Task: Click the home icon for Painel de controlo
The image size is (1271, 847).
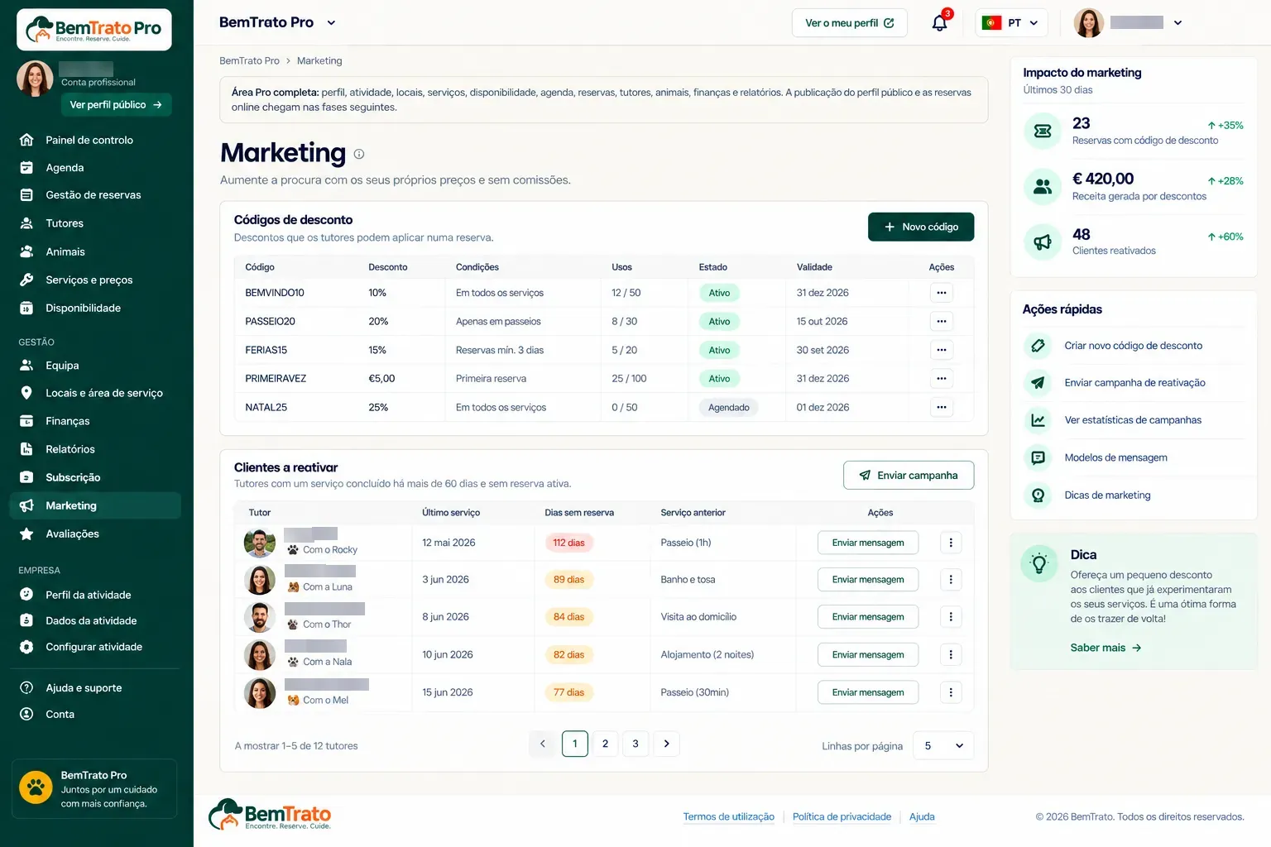Action: pos(26,140)
